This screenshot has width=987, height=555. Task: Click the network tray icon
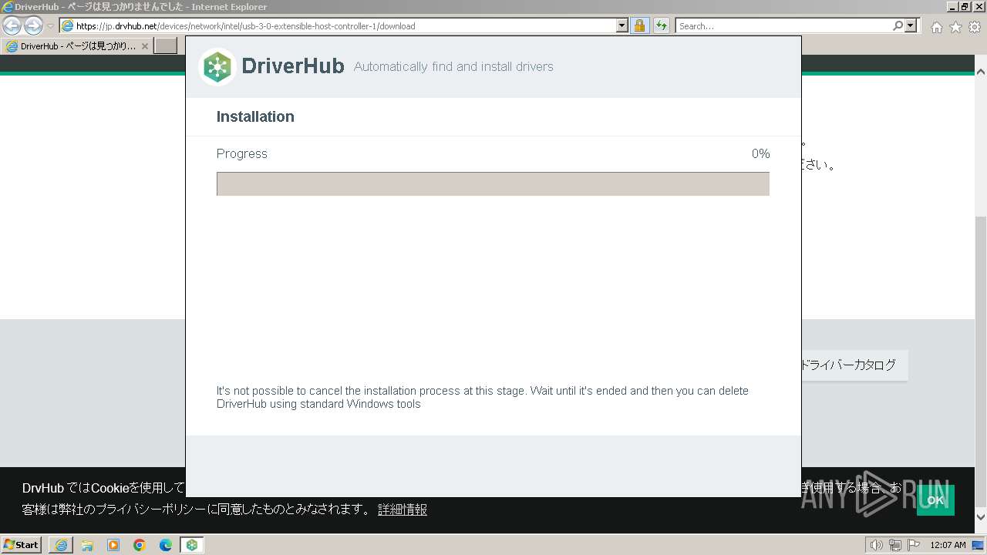(x=895, y=545)
